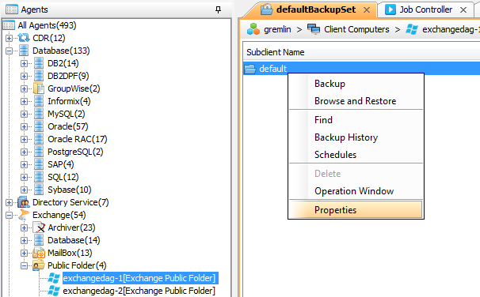Image resolution: width=480 pixels, height=297 pixels.
Task: Expand the Sybase(10) node
Action: 25,190
